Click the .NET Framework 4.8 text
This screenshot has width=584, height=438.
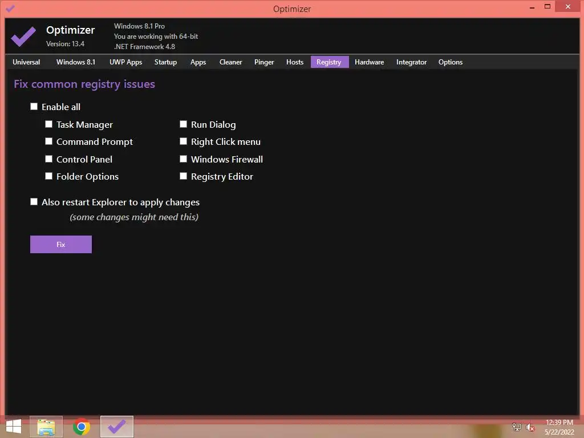point(144,47)
